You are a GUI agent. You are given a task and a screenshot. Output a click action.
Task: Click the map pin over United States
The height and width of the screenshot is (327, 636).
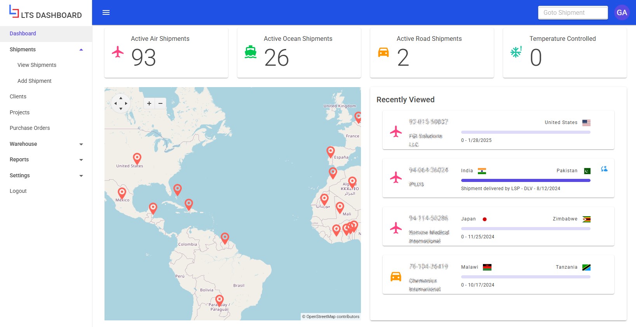click(137, 158)
